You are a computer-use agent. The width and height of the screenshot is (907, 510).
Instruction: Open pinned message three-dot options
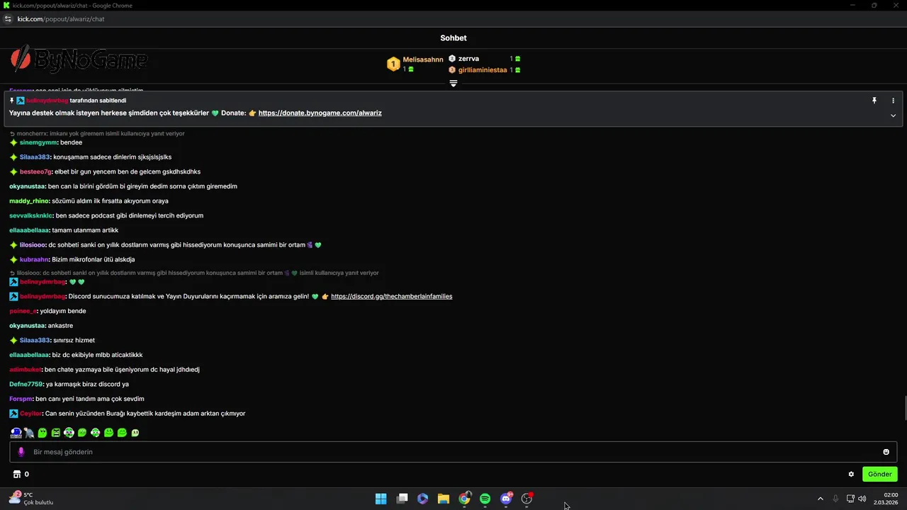[893, 101]
